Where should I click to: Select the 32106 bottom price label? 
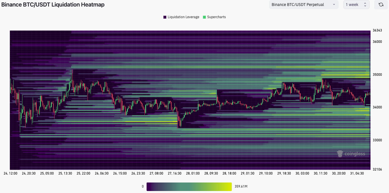[377, 169]
